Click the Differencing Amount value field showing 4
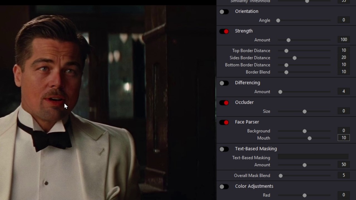This screenshot has height=200, width=356. (343, 91)
